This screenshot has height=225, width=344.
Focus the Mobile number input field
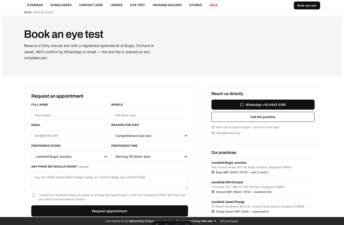[149, 115]
